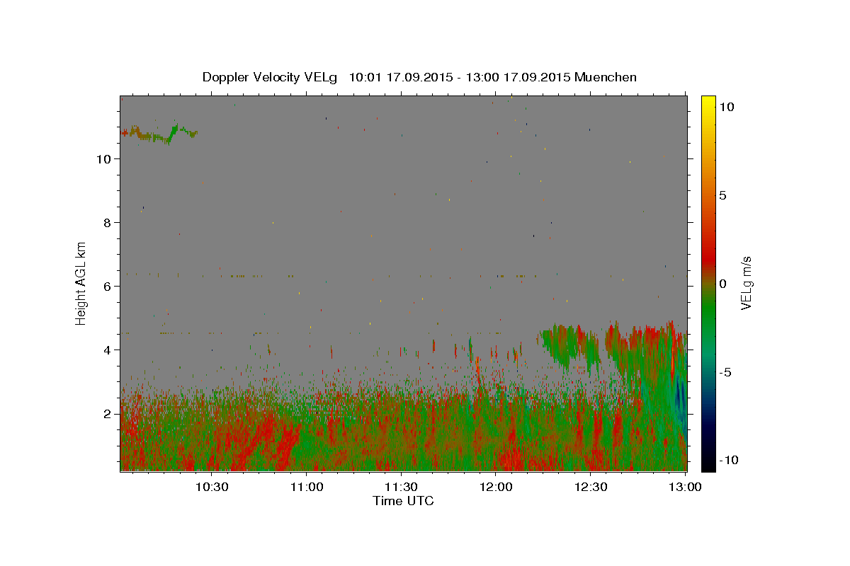Click the 'Time UTC' axis title
850x566 pixels.
tap(403, 501)
